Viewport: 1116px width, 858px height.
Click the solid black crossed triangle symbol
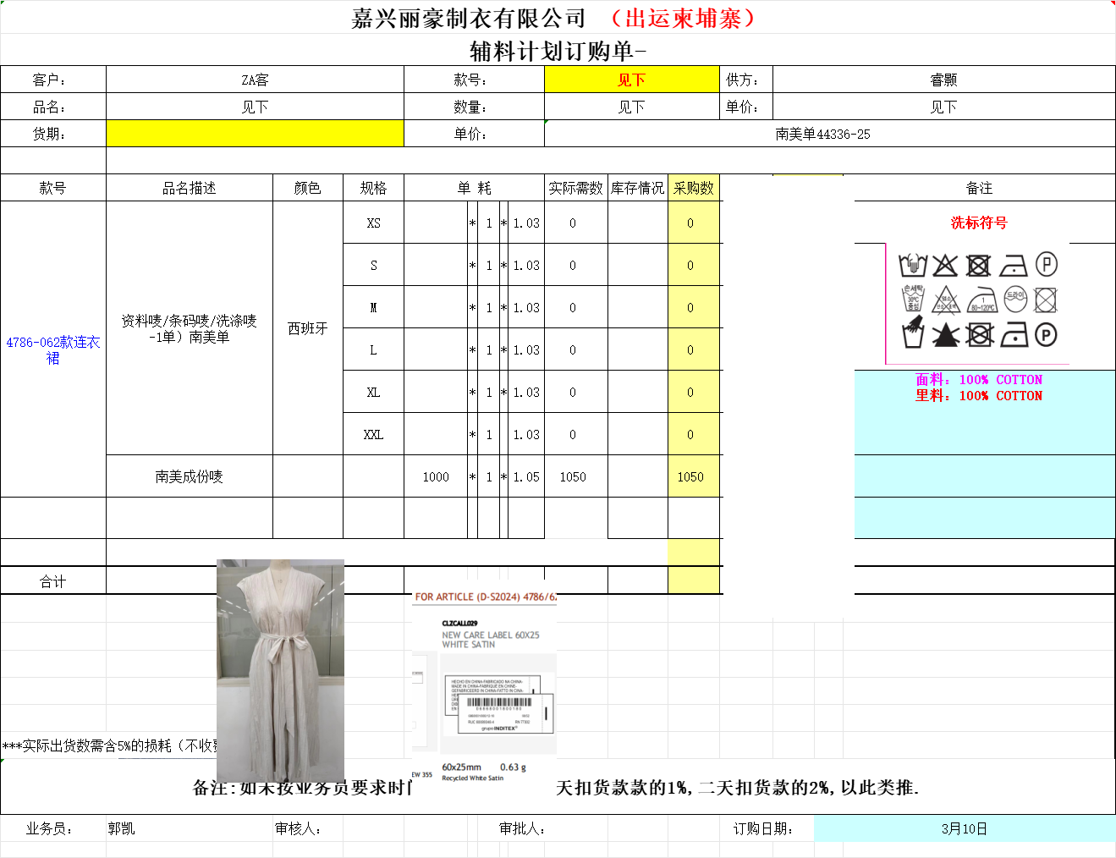point(945,335)
